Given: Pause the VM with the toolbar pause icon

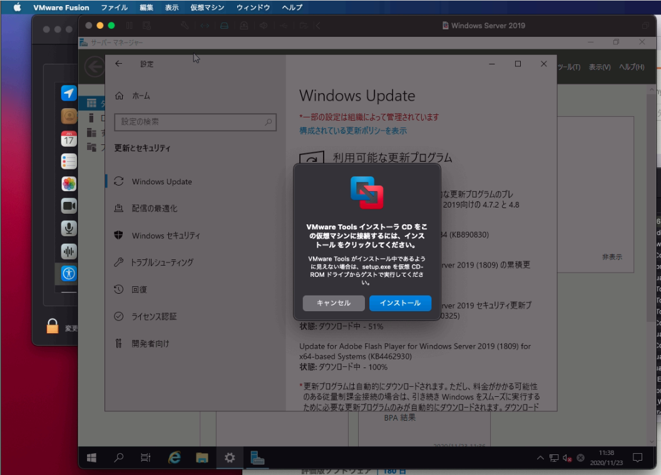Looking at the screenshot, I should (x=130, y=26).
